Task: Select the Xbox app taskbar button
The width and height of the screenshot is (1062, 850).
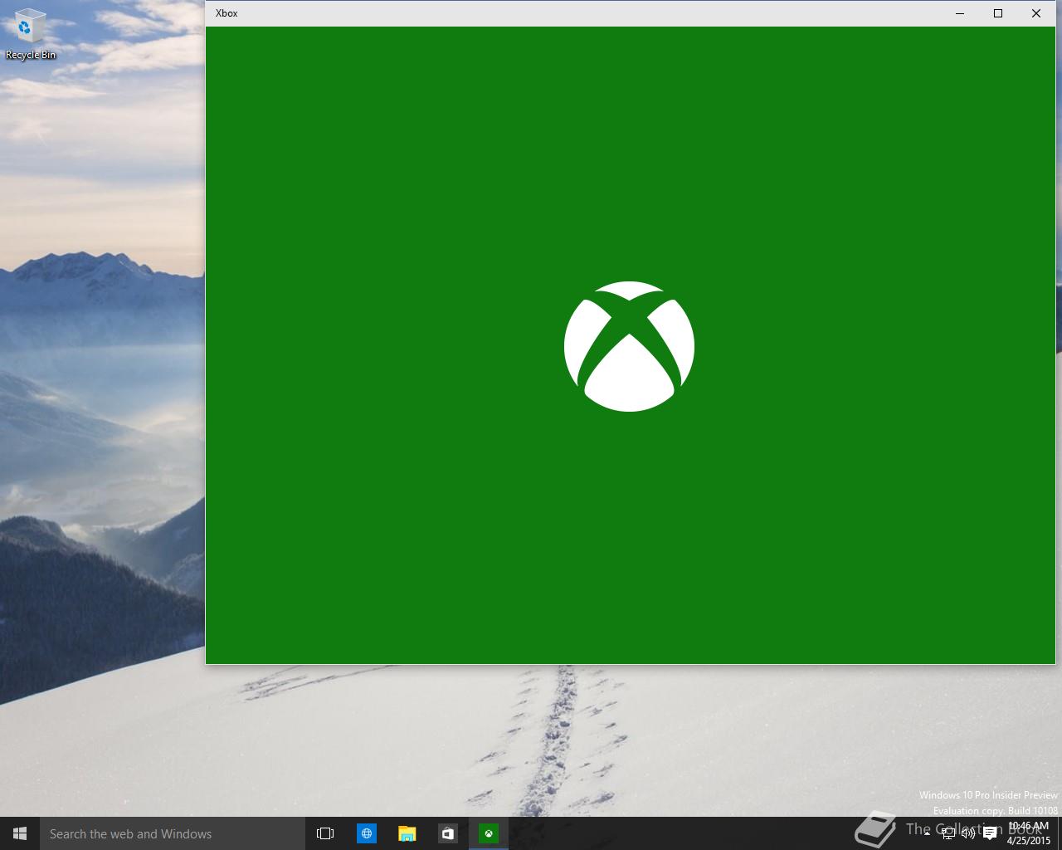Action: point(489,833)
